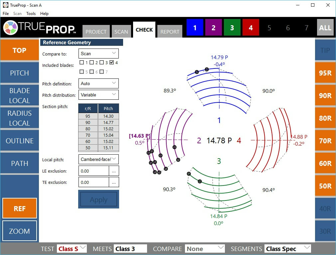
Task: Click the TrueProp logo icon
Action: 10,28
